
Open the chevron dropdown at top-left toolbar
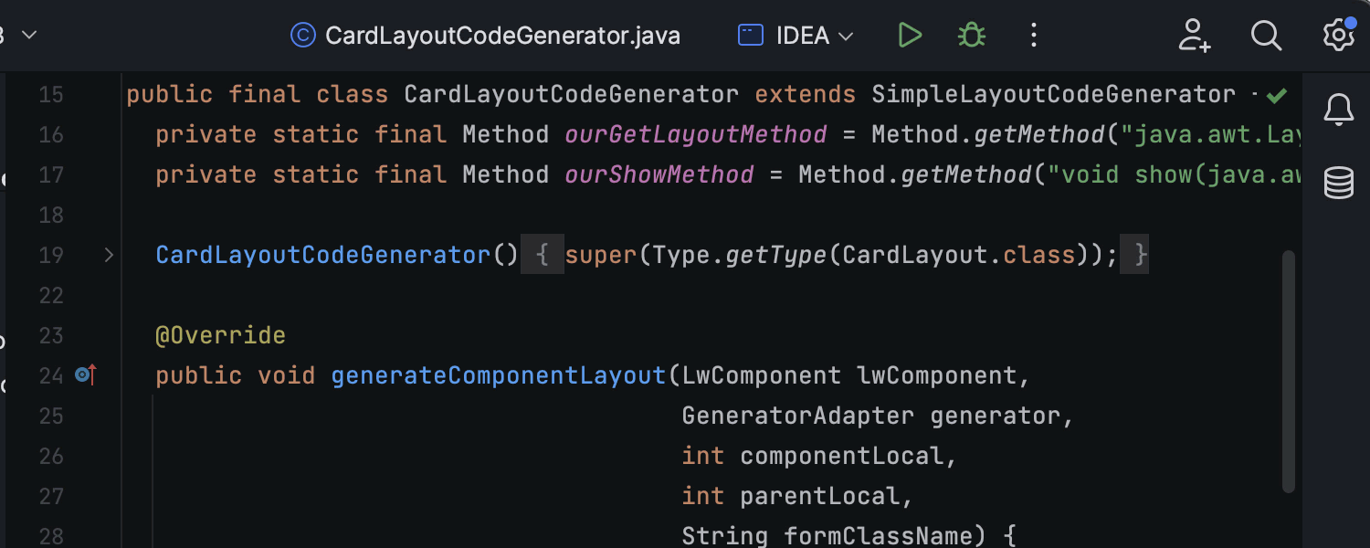coord(28,36)
